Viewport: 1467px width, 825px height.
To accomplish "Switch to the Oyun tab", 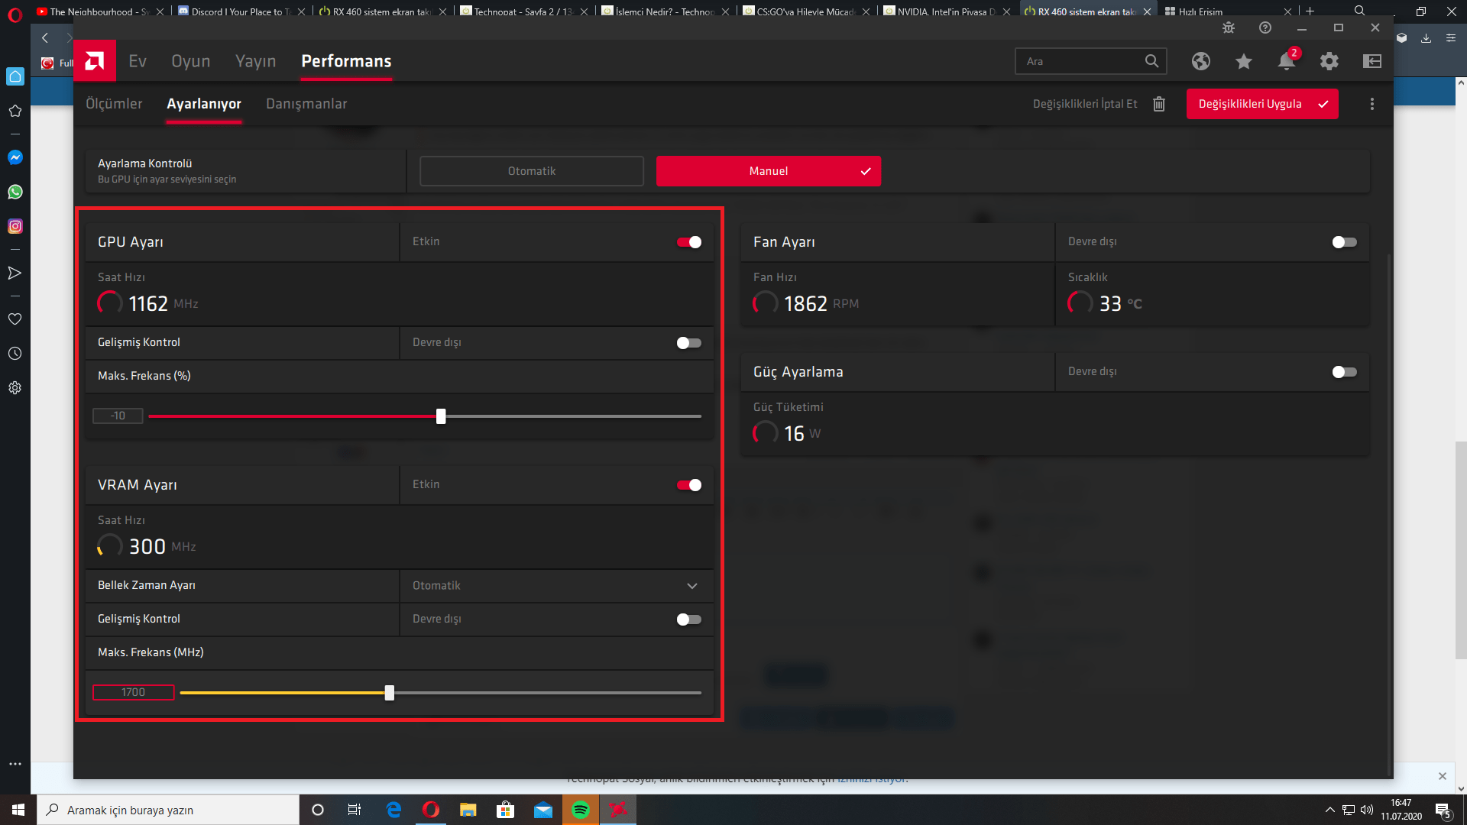I will pyautogui.click(x=190, y=61).
